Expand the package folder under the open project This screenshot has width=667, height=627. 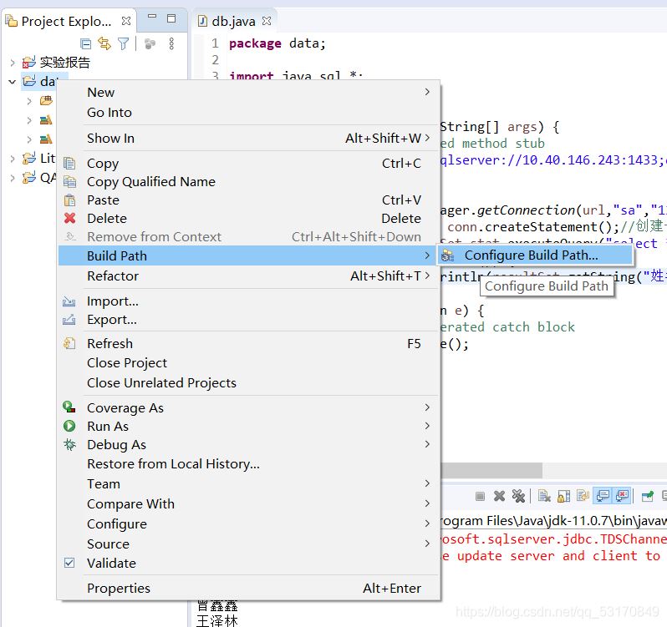click(29, 101)
